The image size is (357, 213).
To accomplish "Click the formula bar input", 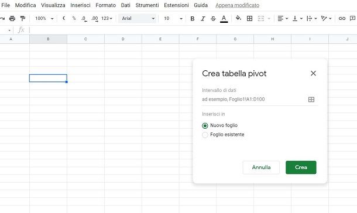I will [x=193, y=30].
